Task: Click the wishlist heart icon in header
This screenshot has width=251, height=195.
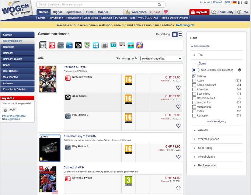Action: pyautogui.click(x=166, y=12)
